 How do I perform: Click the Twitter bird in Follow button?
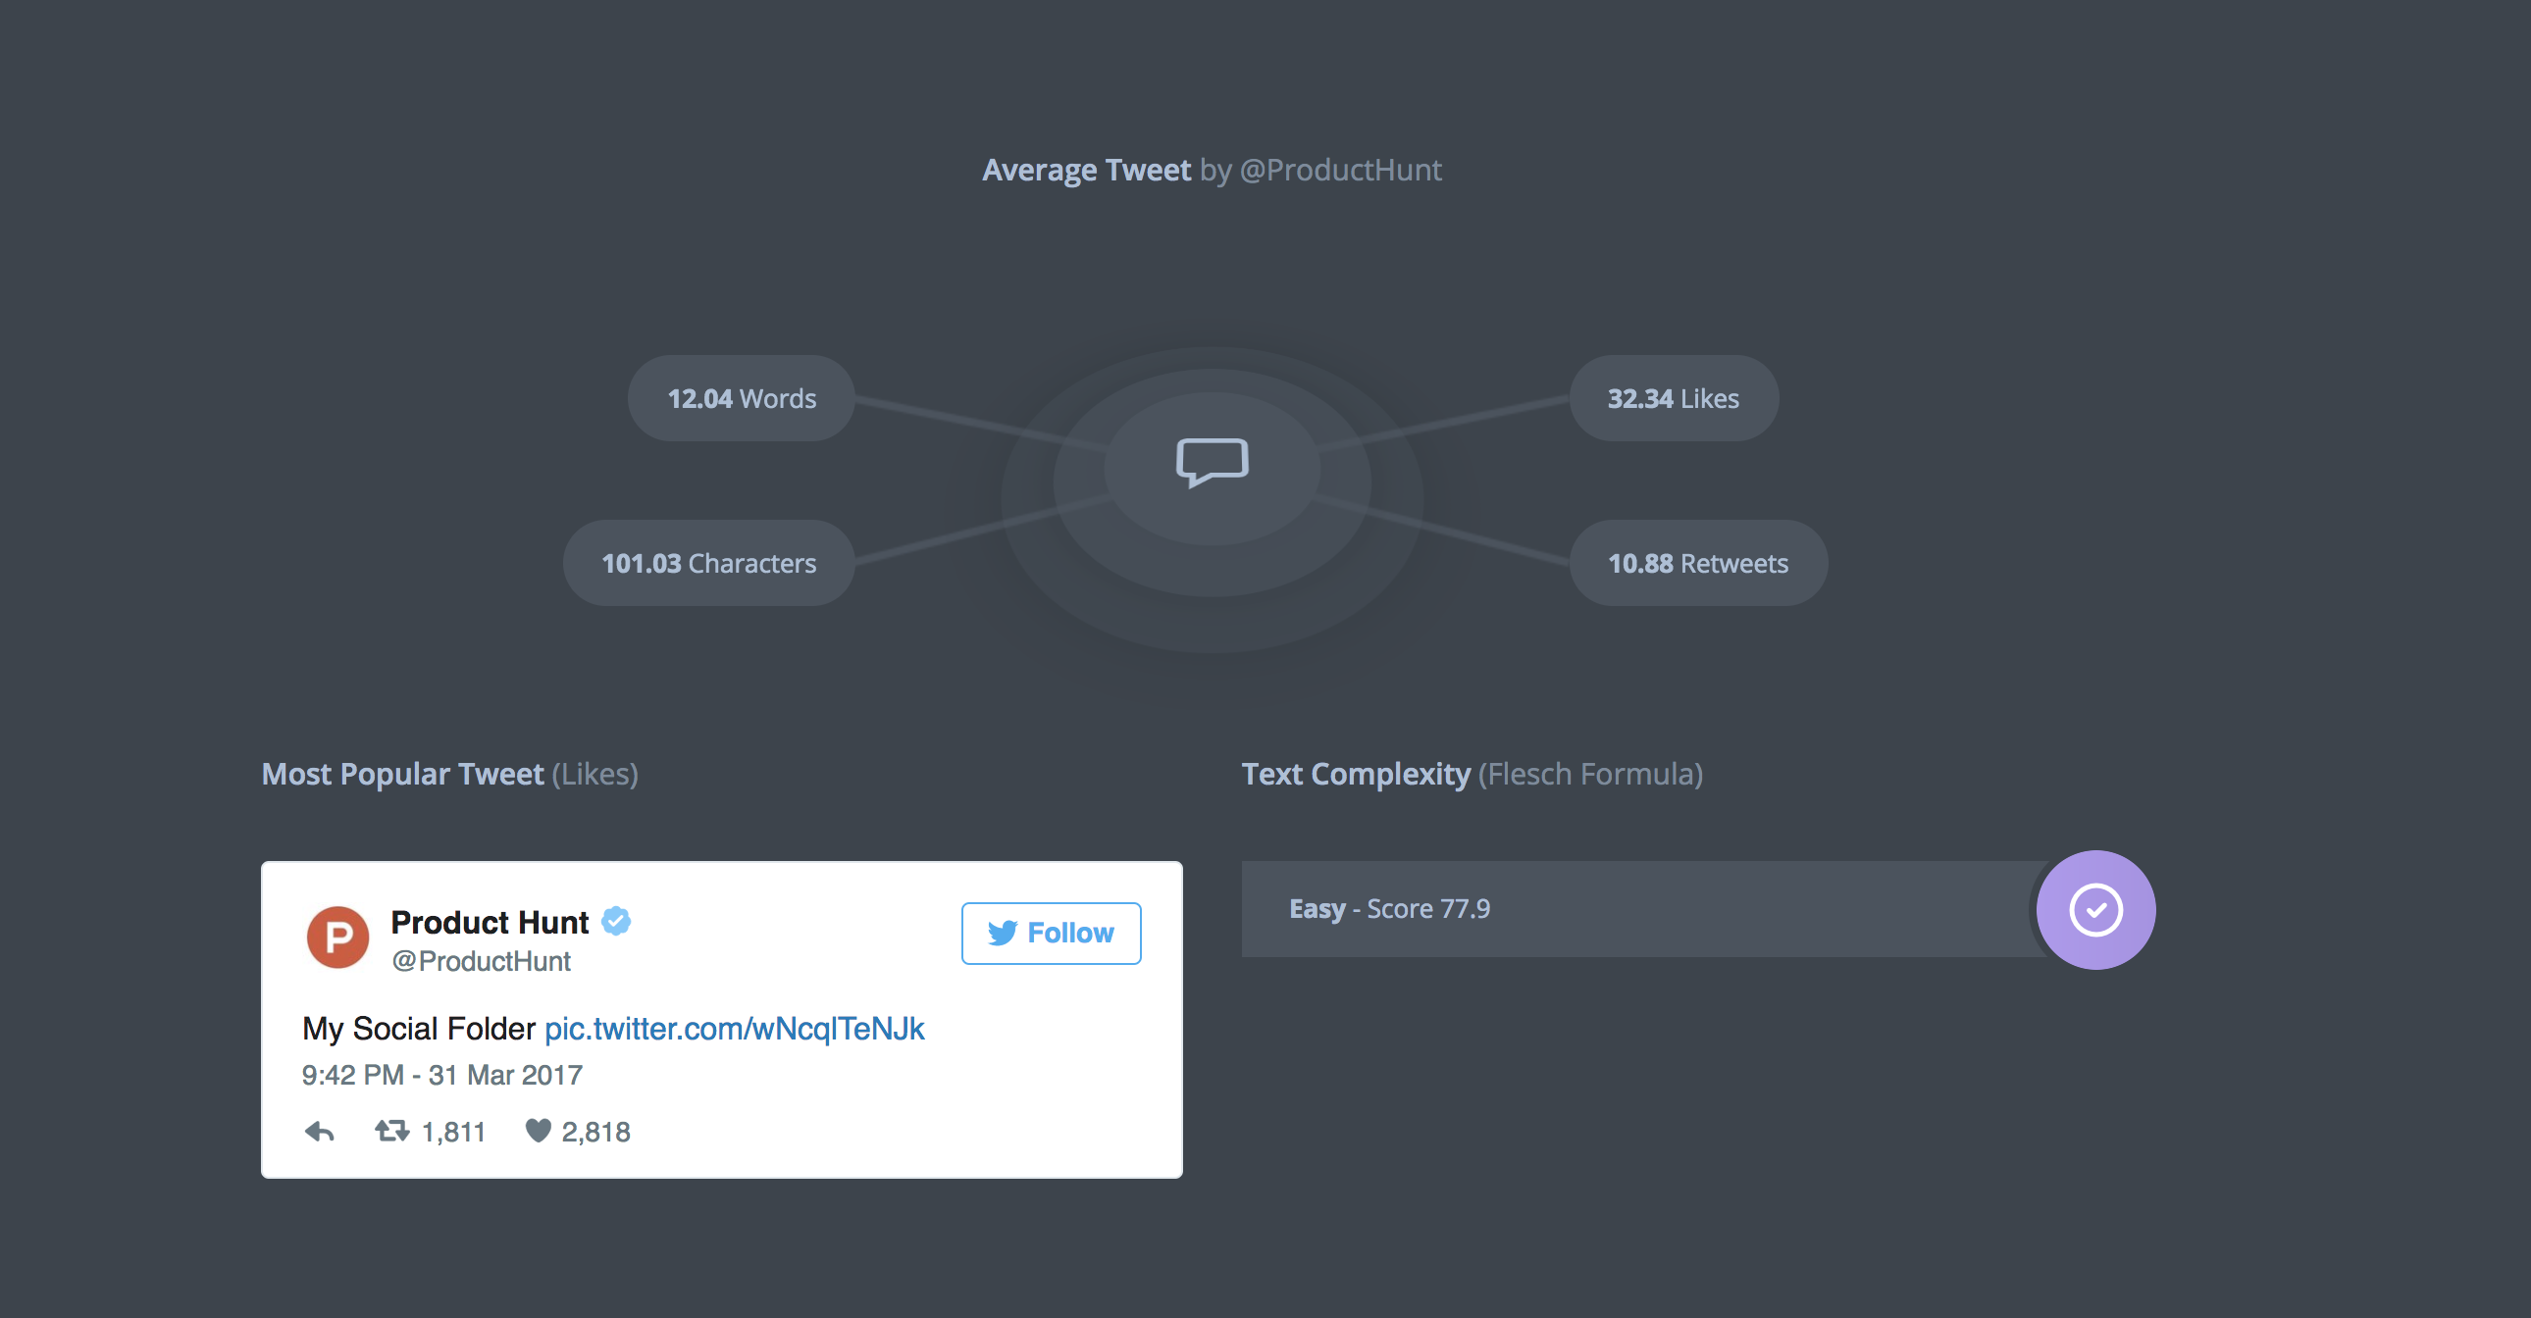(1003, 933)
